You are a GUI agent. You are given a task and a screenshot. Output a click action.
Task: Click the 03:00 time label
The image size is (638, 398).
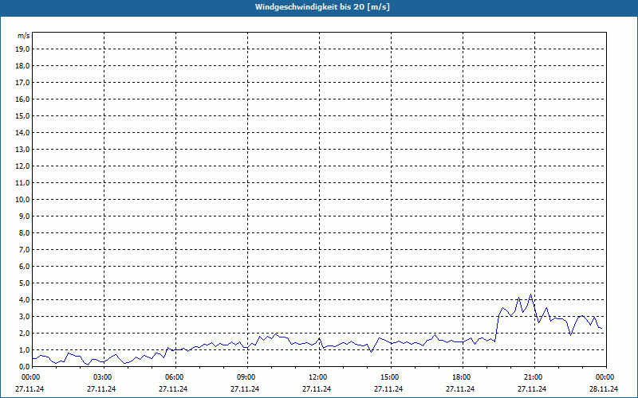(104, 377)
